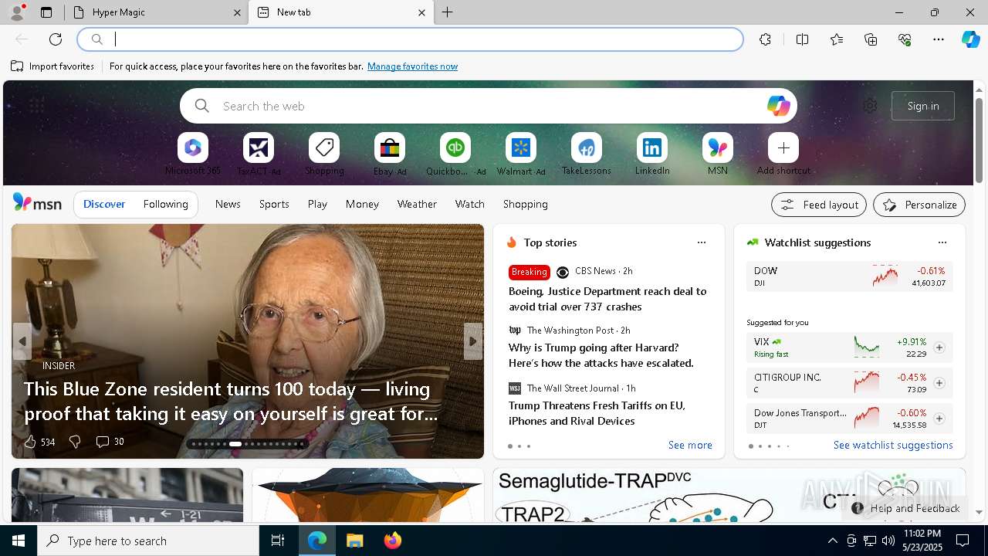Open Trump Threatens Fresh Tariffs story

(597, 413)
